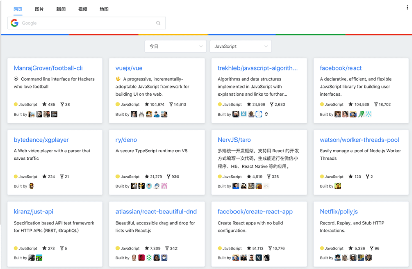The width and height of the screenshot is (412, 269).
Task: Click the fork icon on facebook/react card
Action: pyautogui.click(x=376, y=104)
